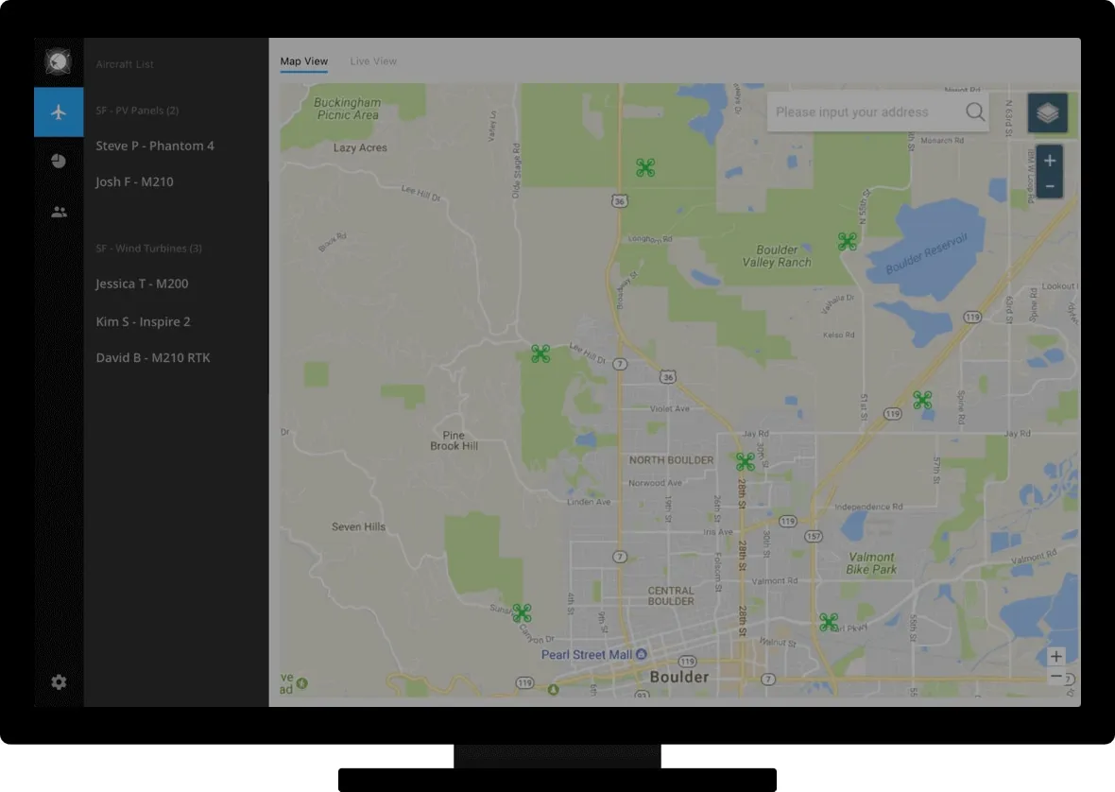Click the map layers button
Screen dimensions: 1115x792
(1047, 113)
